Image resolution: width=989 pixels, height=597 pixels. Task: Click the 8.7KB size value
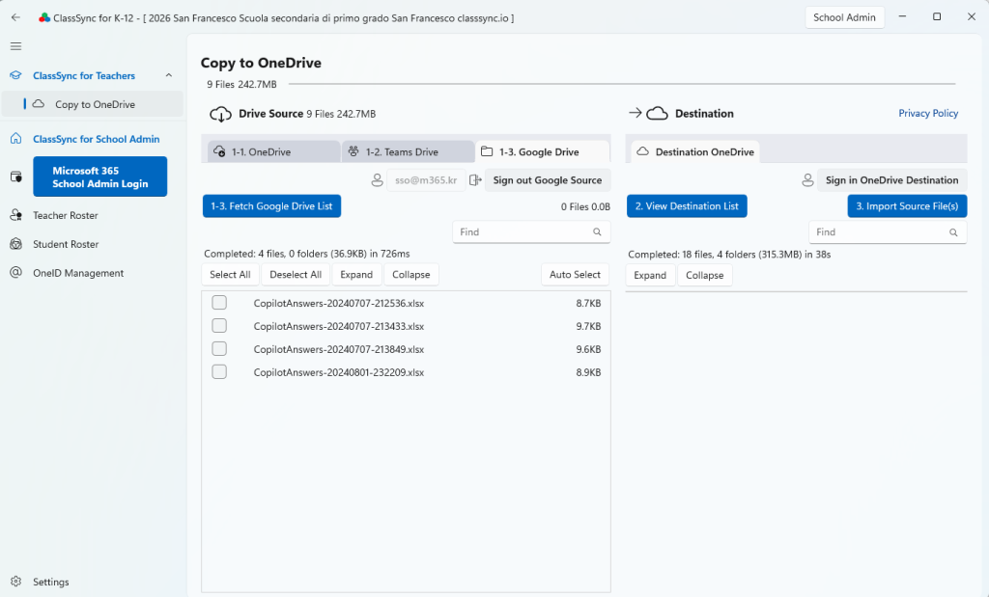click(588, 303)
